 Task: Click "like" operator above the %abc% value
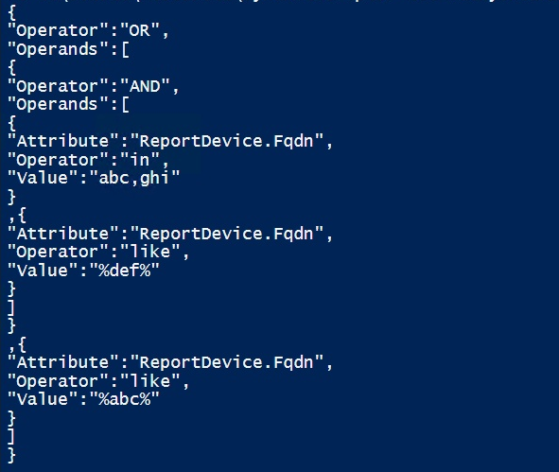[149, 381]
